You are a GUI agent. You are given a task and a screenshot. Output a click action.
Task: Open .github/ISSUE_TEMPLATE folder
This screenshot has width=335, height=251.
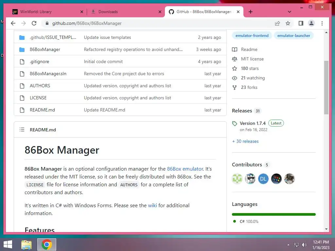point(53,37)
